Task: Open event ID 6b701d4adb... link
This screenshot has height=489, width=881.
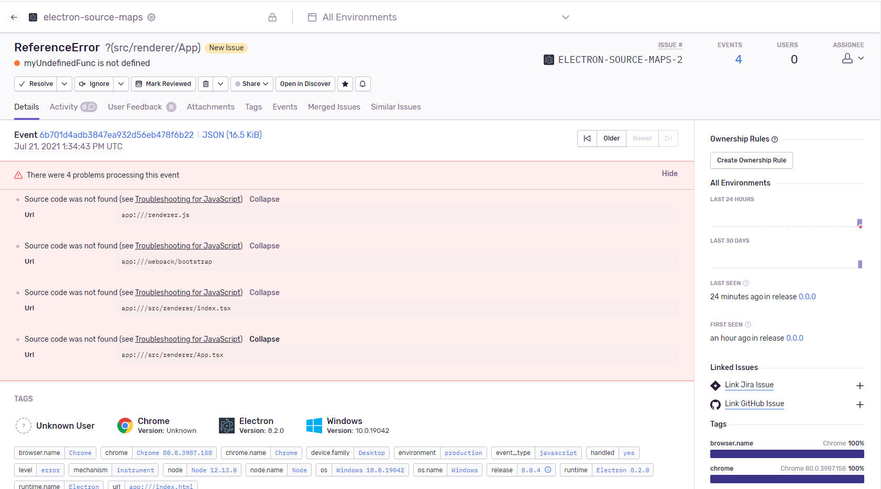Action: coord(117,135)
